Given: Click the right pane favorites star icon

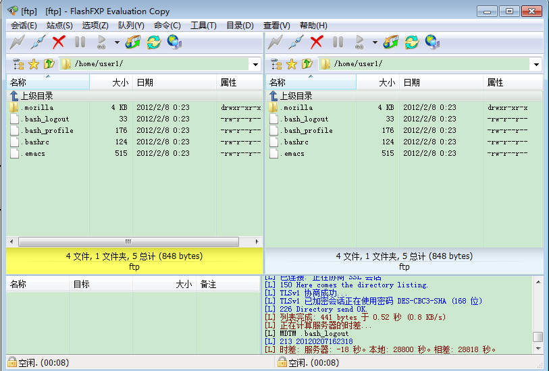Looking at the screenshot, I should (x=292, y=64).
